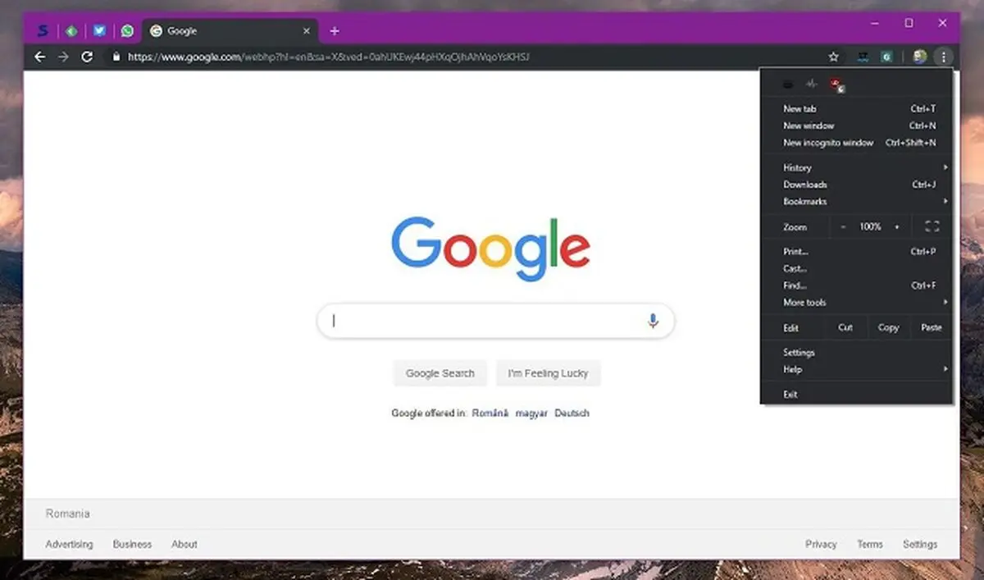Open a new tab with the plus icon
This screenshot has height=580, width=984.
[335, 31]
